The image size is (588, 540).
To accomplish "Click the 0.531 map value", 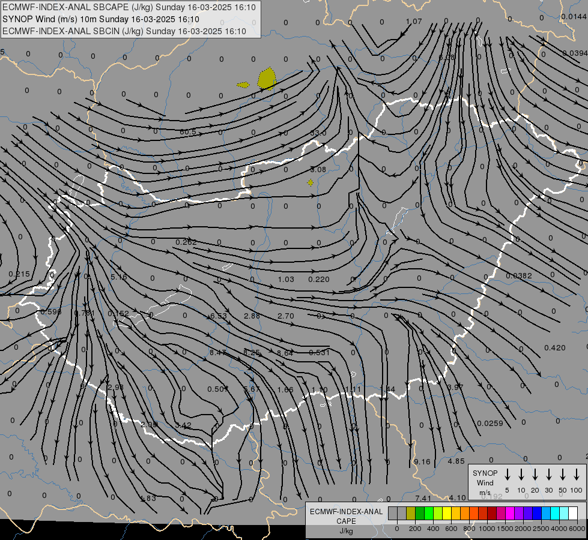I will [320, 353].
